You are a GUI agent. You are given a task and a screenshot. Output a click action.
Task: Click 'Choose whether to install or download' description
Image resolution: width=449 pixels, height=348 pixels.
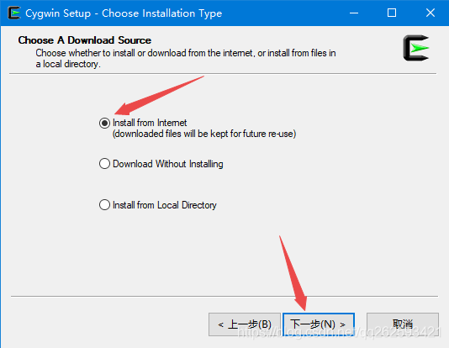tap(186, 58)
